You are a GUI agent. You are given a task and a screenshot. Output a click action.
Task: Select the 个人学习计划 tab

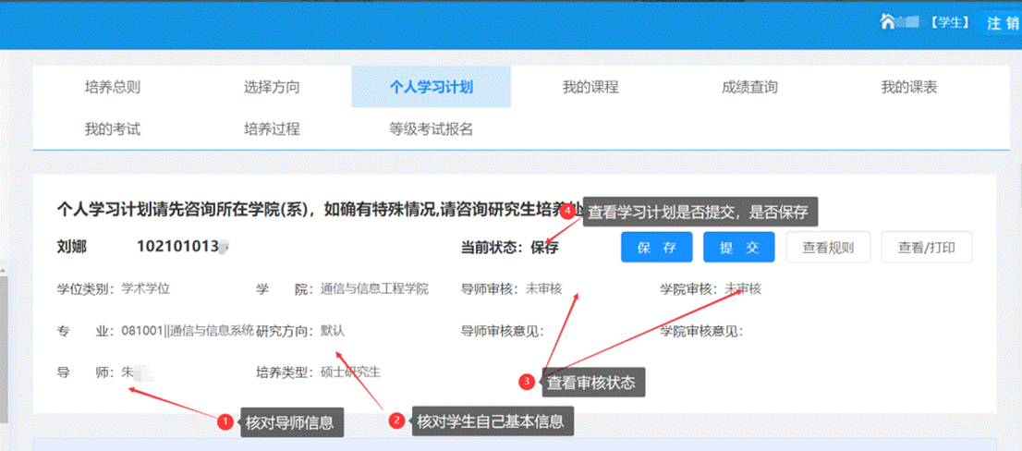pyautogui.click(x=431, y=88)
